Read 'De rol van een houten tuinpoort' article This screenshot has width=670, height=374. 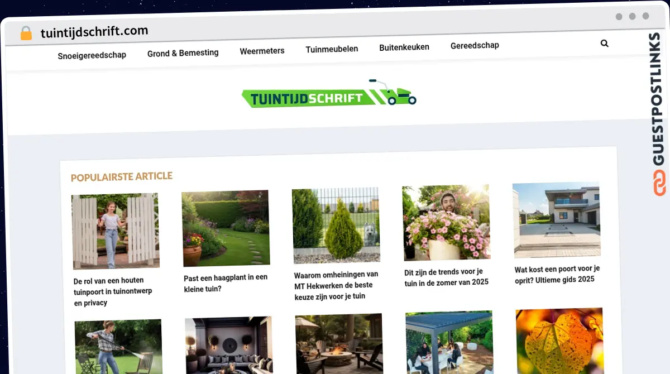point(113,291)
